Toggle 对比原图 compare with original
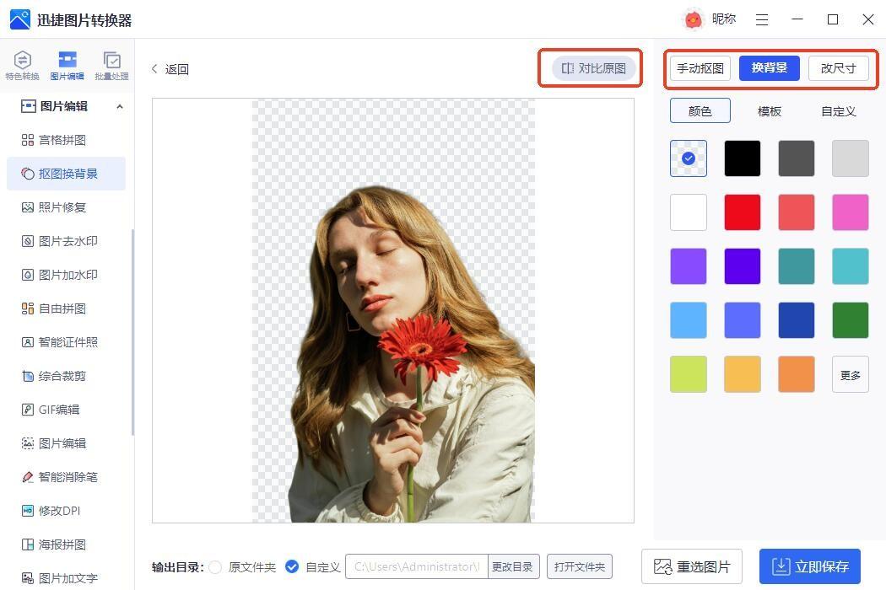 click(x=593, y=68)
